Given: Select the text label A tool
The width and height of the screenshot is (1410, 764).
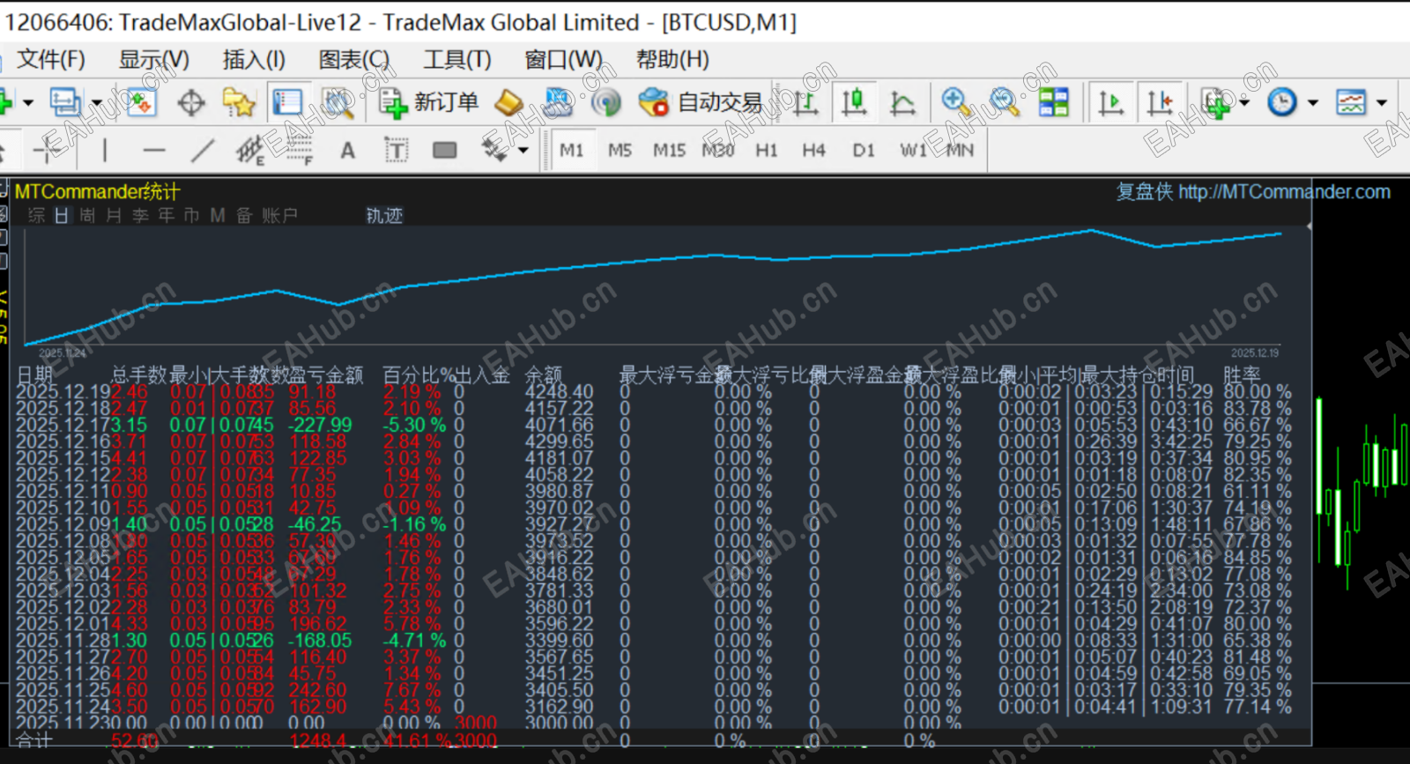Looking at the screenshot, I should [348, 151].
